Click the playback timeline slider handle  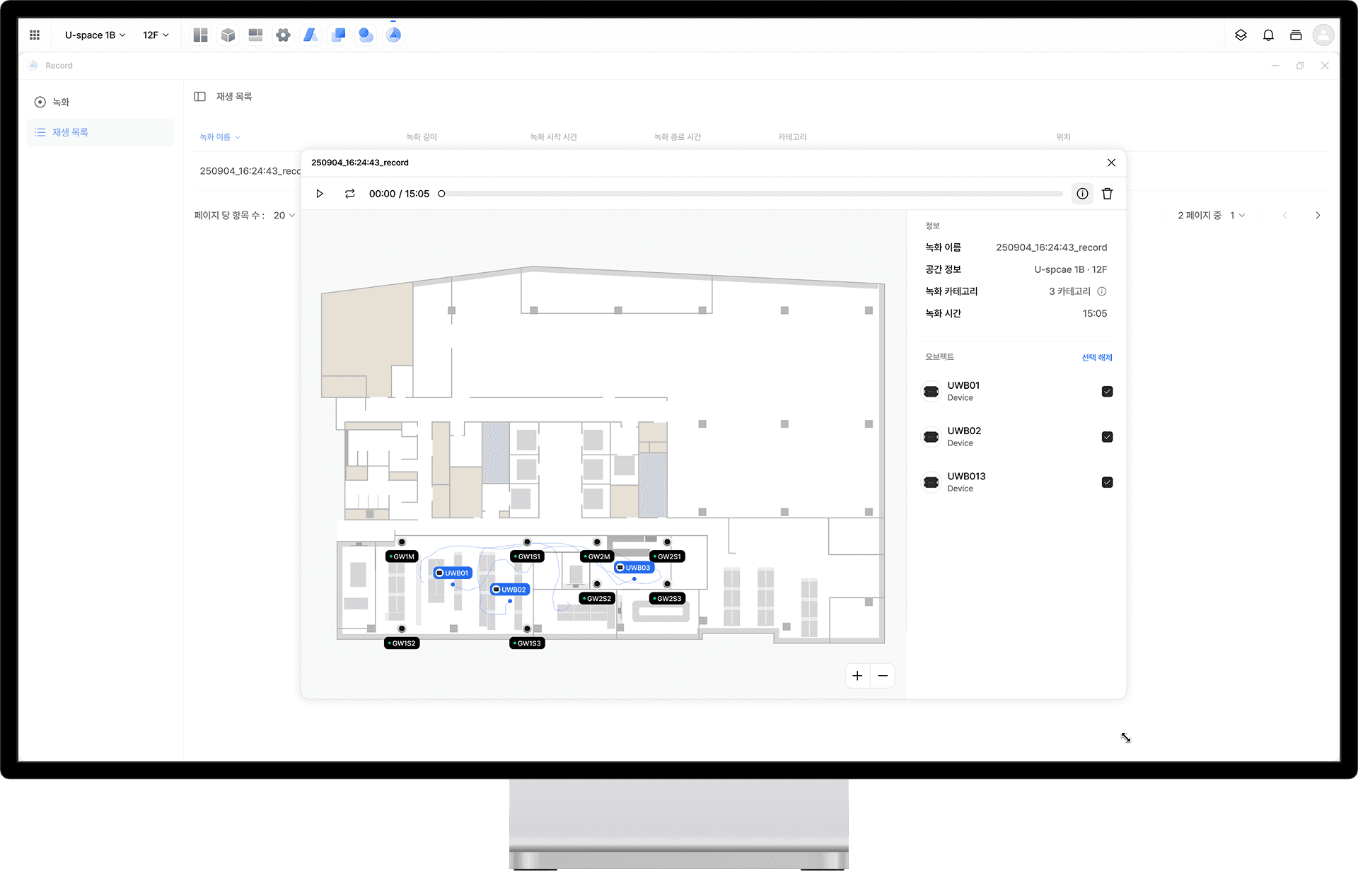click(441, 194)
